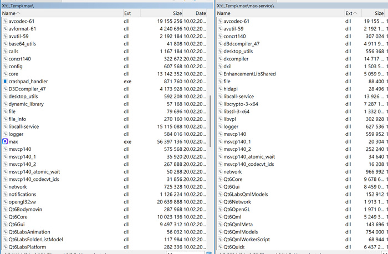This screenshot has height=254, width=388.
Task: Click the calls dll file icon
Action: point(5,51)
